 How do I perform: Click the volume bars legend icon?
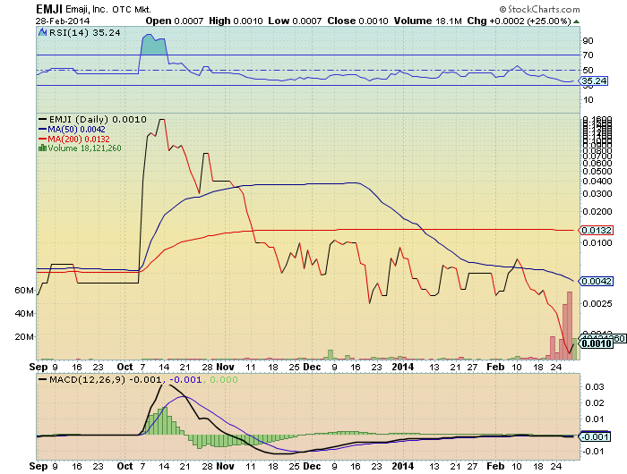tap(42, 148)
